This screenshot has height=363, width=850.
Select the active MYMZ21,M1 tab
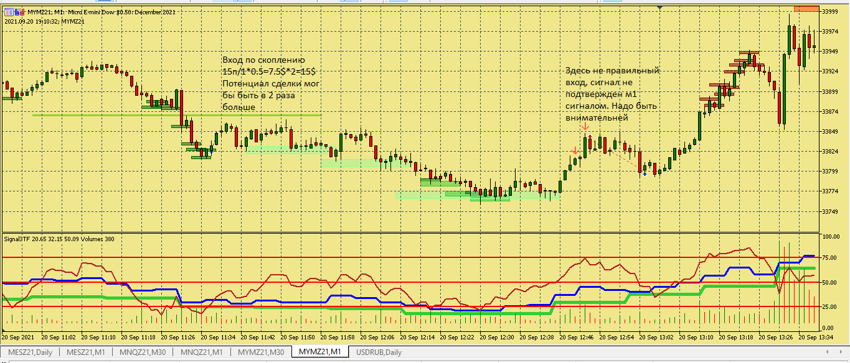(320, 352)
